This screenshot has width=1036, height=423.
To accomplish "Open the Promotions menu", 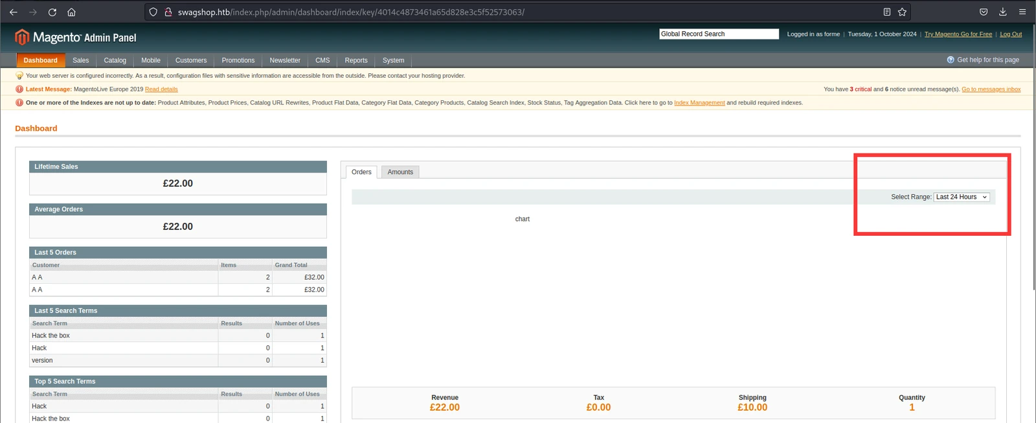I will point(238,60).
